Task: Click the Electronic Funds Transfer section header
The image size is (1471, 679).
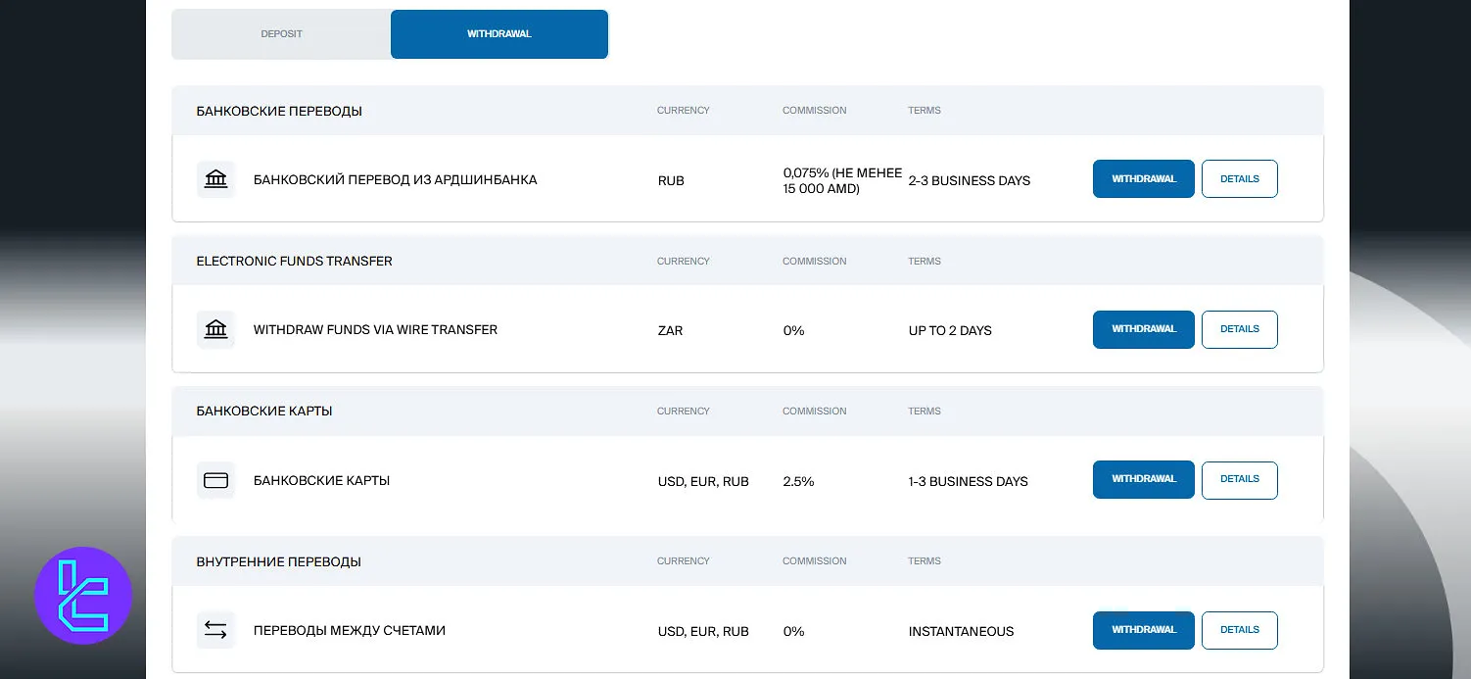Action: coord(294,262)
